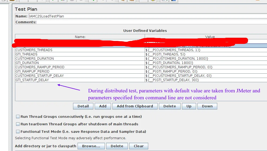Clear the classpath list
This screenshot has width=267, height=151.
tap(139, 146)
